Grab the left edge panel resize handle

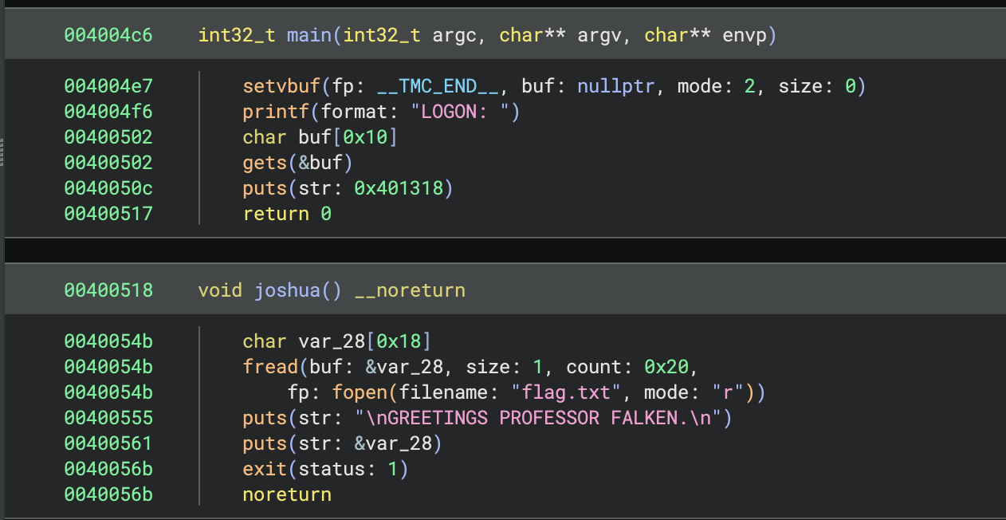pos(2,152)
